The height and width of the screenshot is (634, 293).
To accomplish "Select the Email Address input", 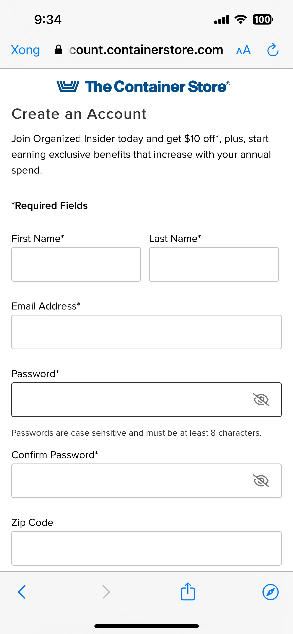I will click(146, 332).
